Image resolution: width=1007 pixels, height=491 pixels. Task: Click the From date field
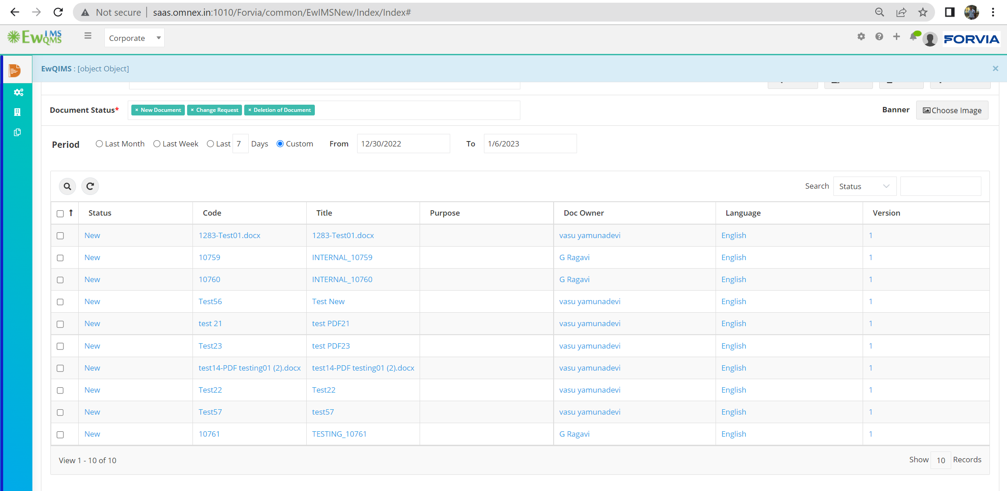tap(403, 144)
